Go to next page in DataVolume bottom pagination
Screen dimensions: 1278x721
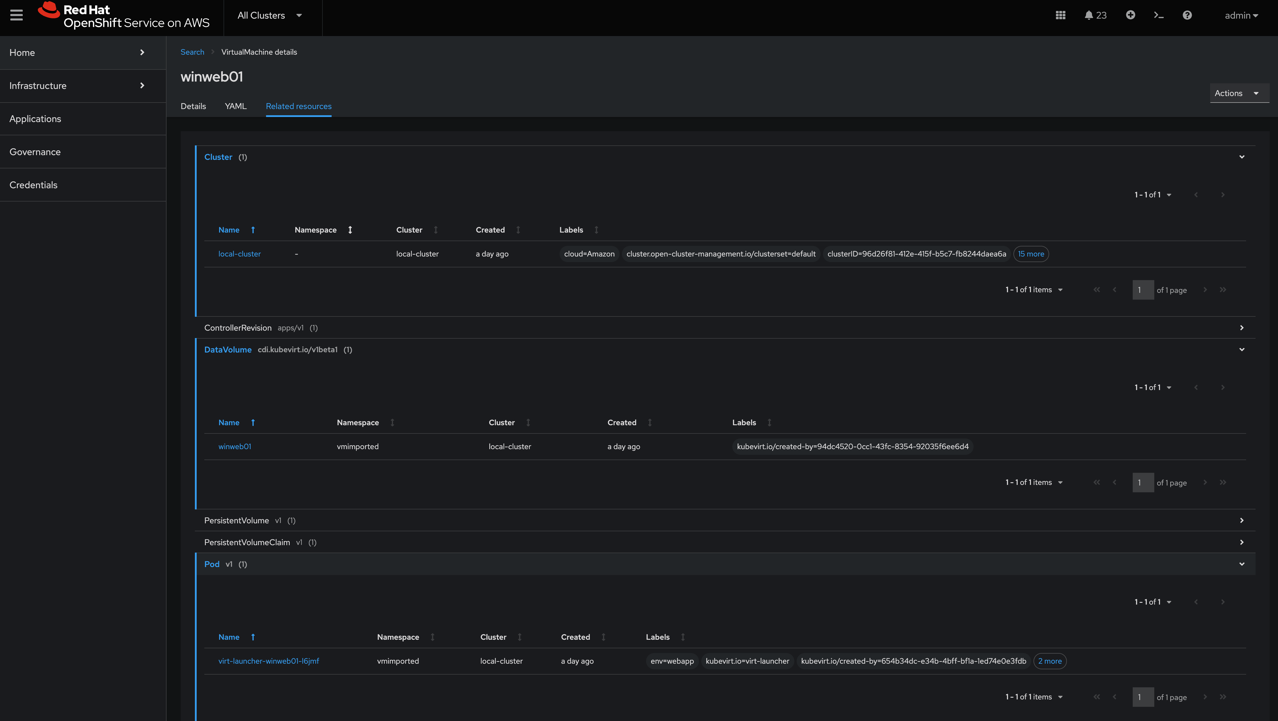point(1205,483)
